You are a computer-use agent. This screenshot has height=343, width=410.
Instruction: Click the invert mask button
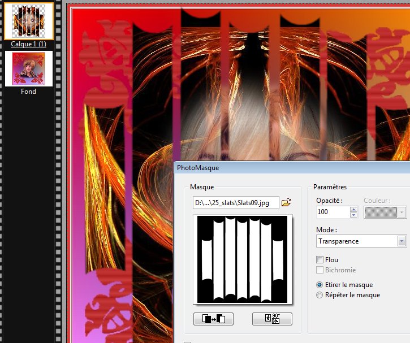(213, 319)
